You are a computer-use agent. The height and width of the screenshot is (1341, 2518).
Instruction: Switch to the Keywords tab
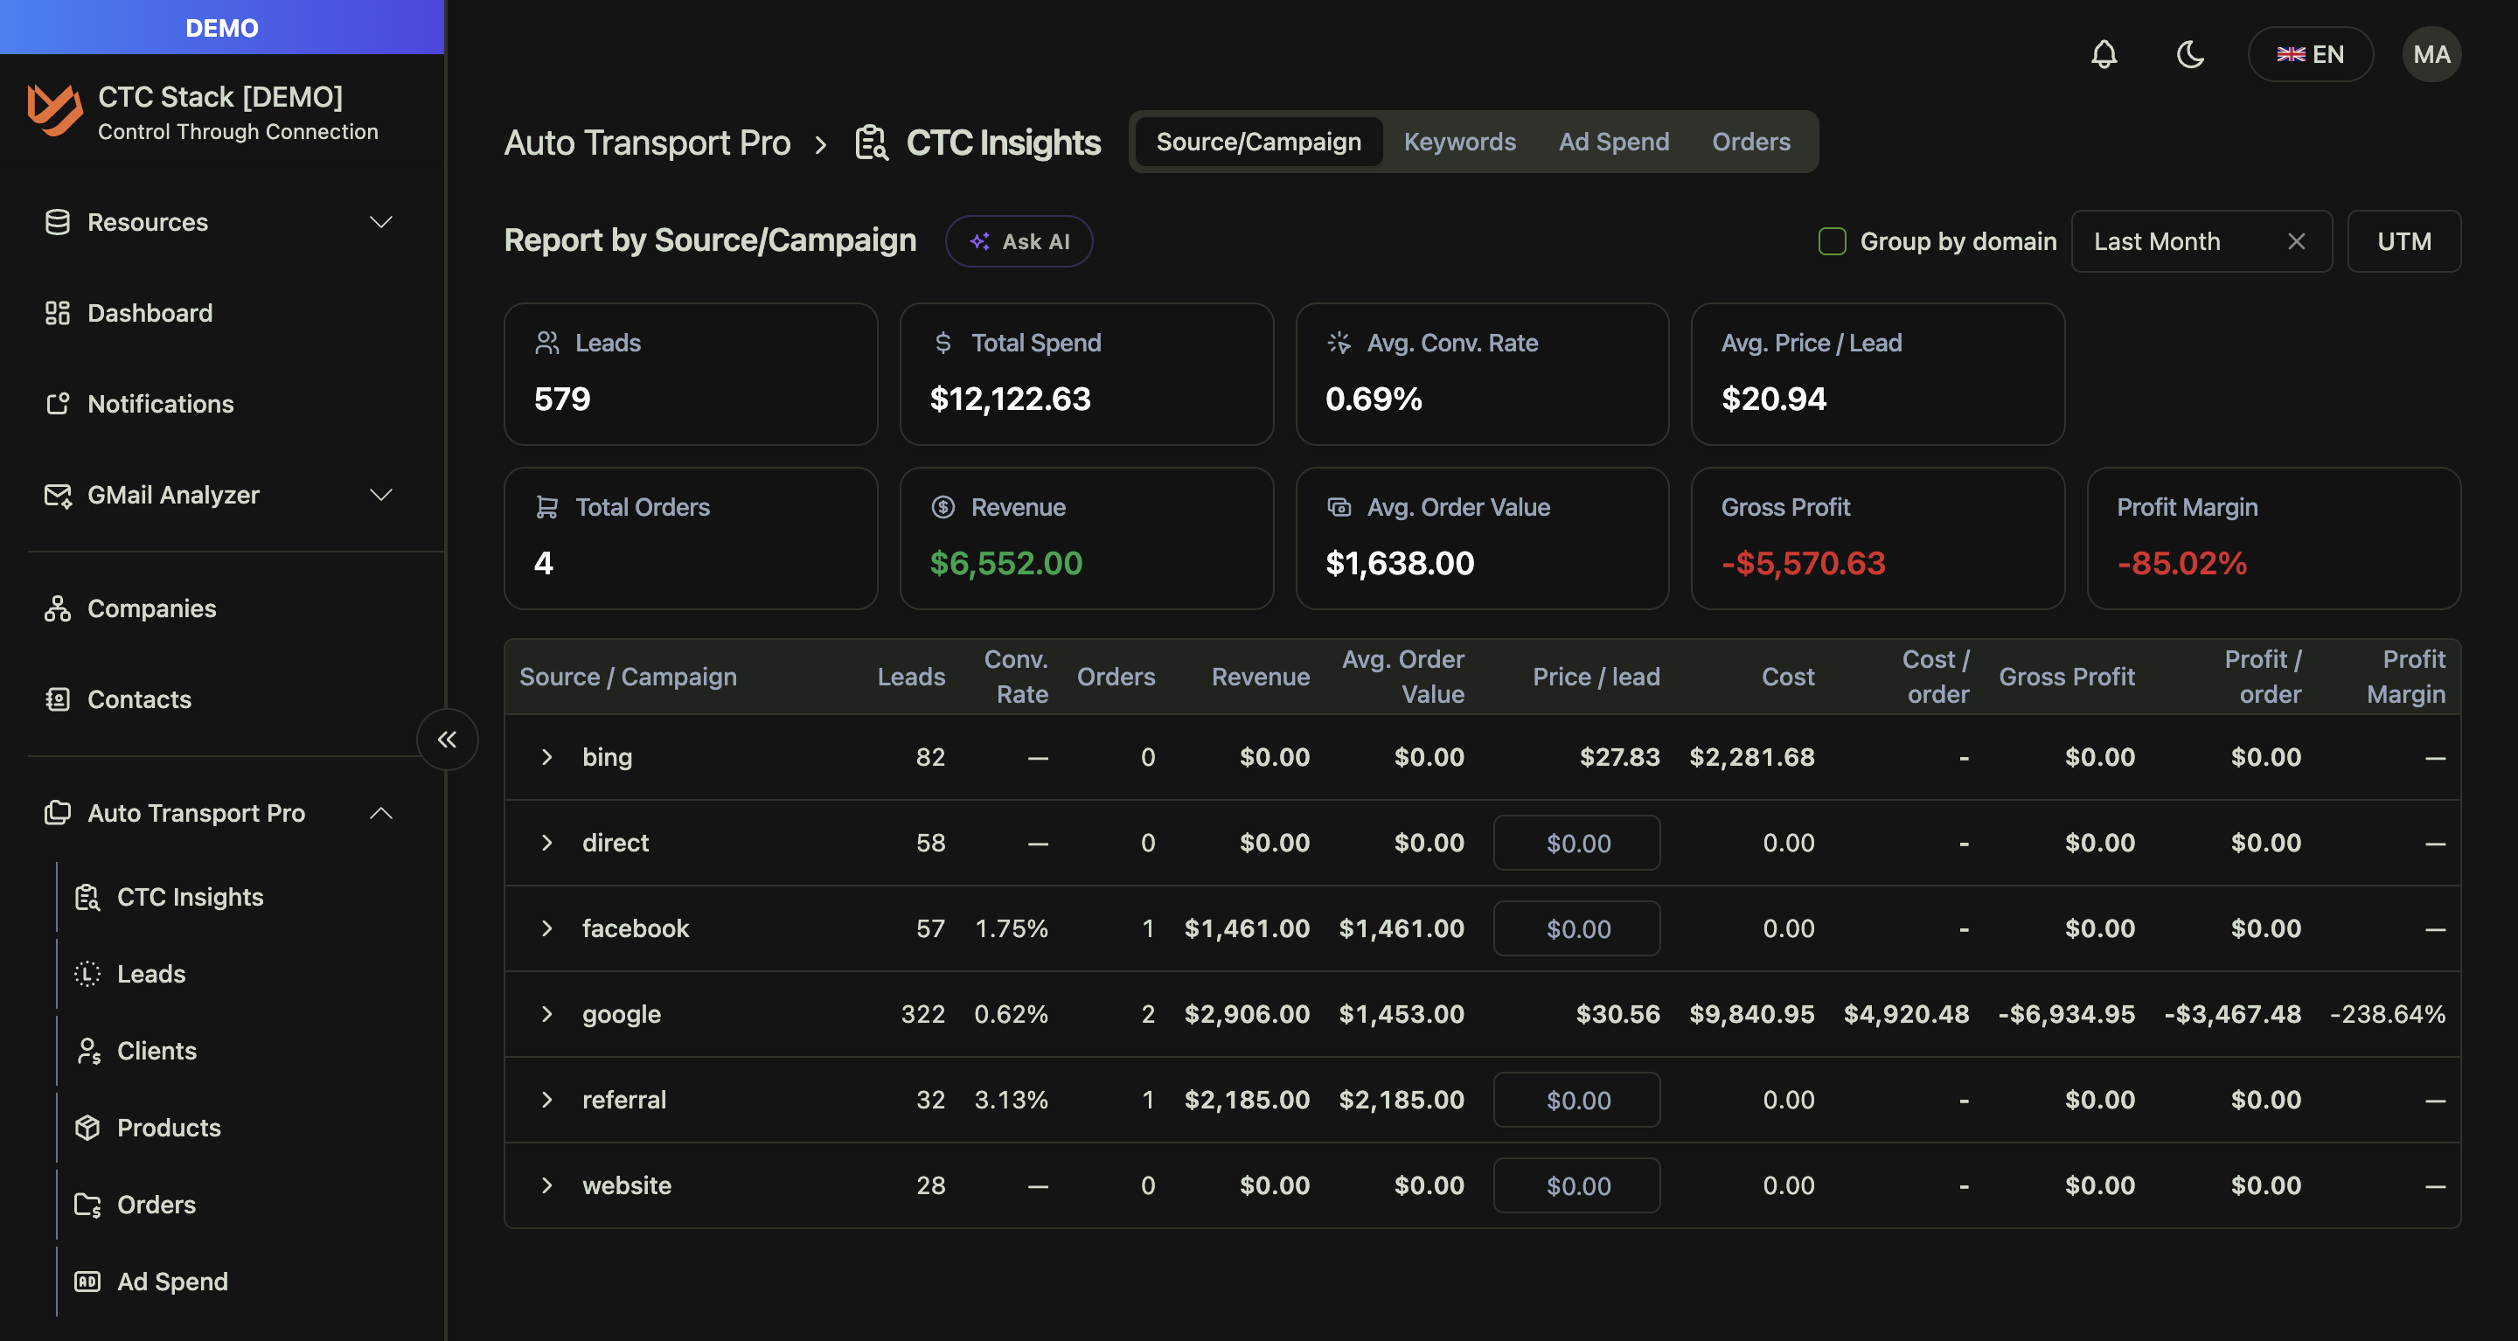[x=1459, y=141]
